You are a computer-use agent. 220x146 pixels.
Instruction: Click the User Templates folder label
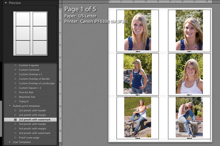[x=22, y=142]
